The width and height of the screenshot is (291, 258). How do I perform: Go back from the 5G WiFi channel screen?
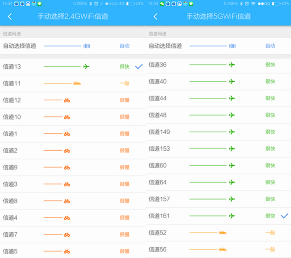pyautogui.click(x=155, y=17)
